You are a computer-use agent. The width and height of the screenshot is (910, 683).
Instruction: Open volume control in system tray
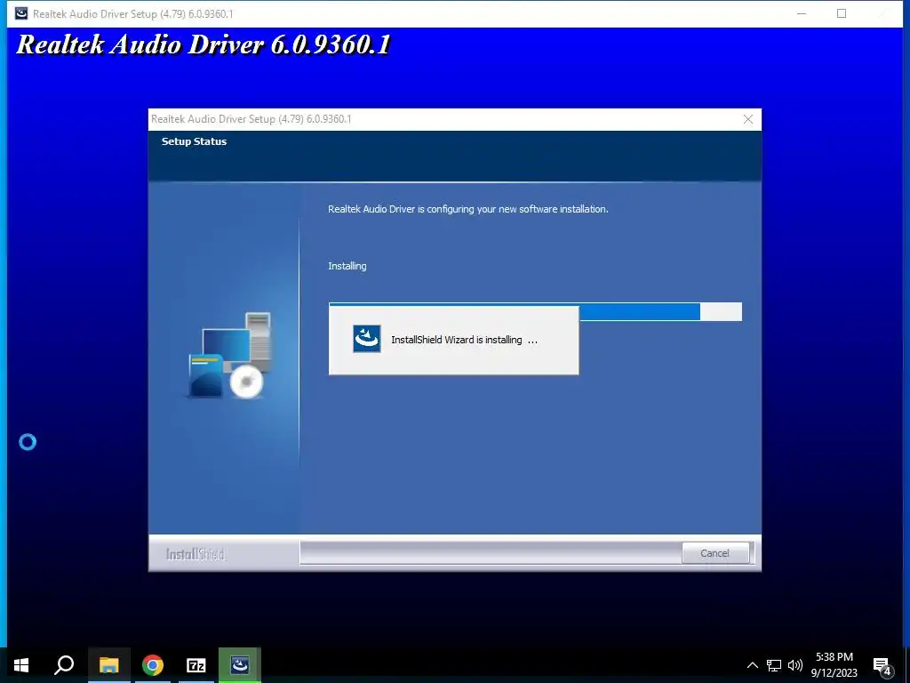pyautogui.click(x=795, y=665)
